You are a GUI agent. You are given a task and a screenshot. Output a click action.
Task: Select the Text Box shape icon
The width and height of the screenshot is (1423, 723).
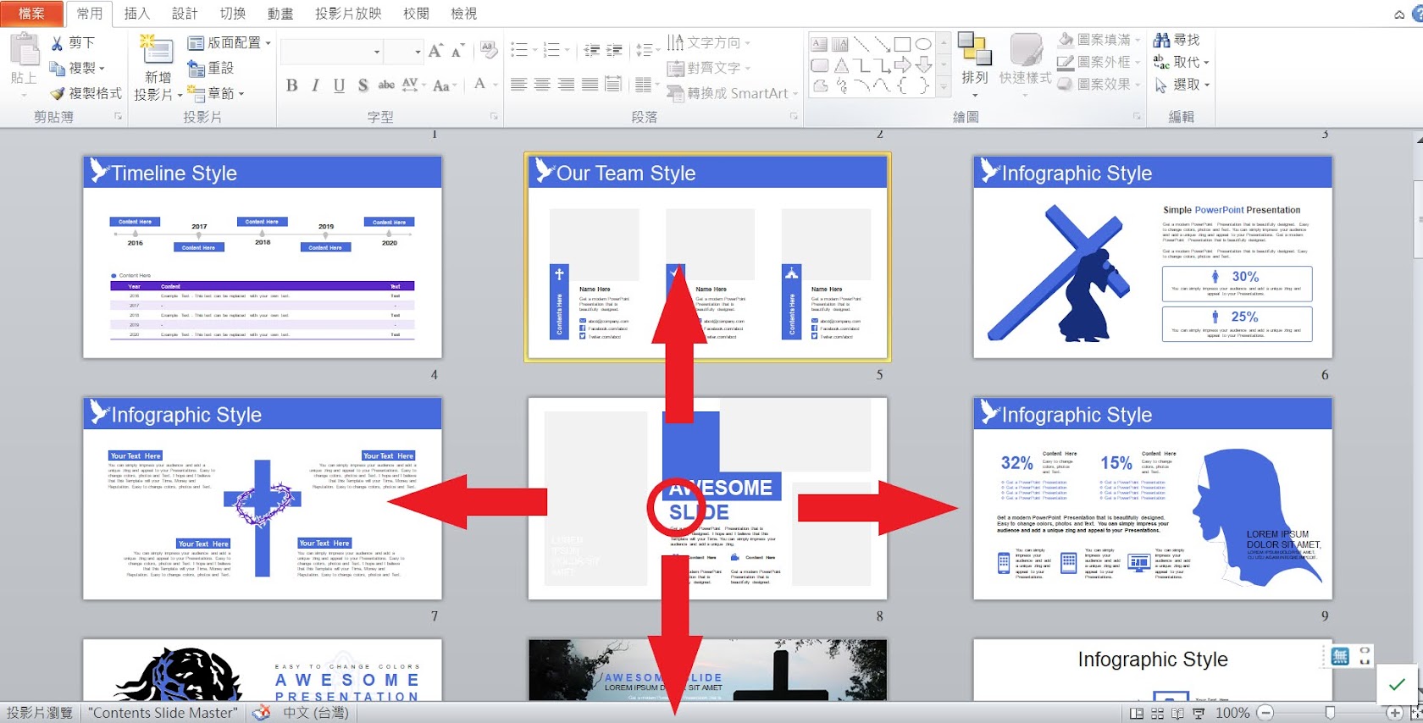[x=819, y=44]
